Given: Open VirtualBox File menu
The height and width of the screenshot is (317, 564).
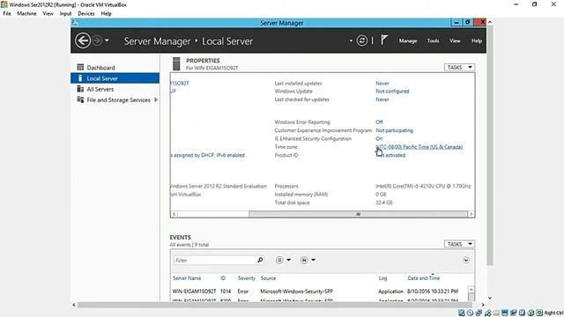Looking at the screenshot, I should 7,13.
